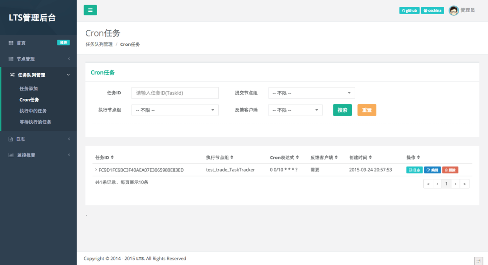Open 执行中的任务 submenu item
Viewport: 488px width, 265px height.
[33, 111]
